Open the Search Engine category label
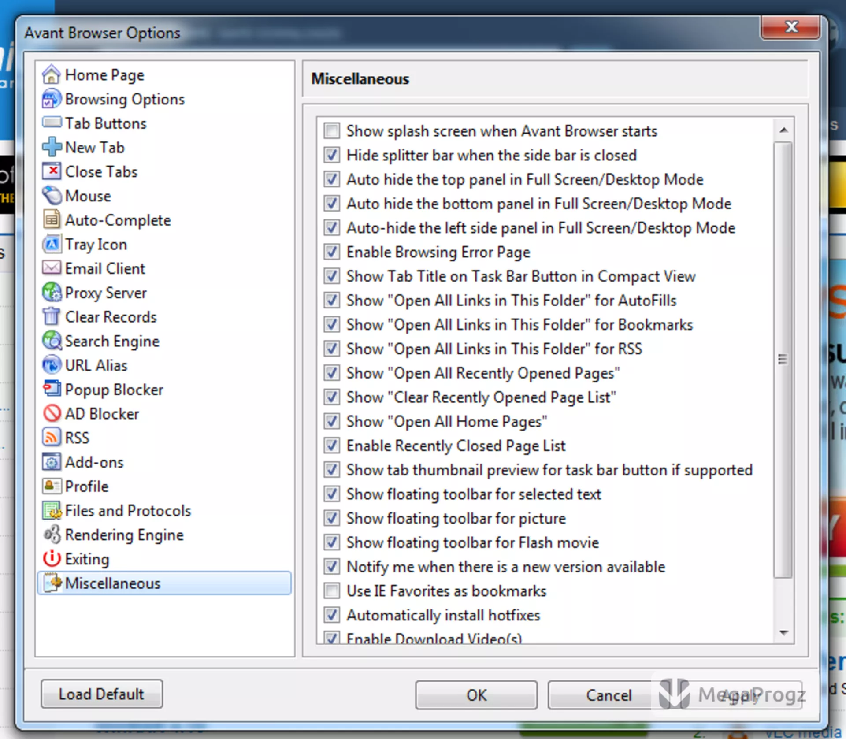Screen dimensions: 846x739 coord(112,341)
